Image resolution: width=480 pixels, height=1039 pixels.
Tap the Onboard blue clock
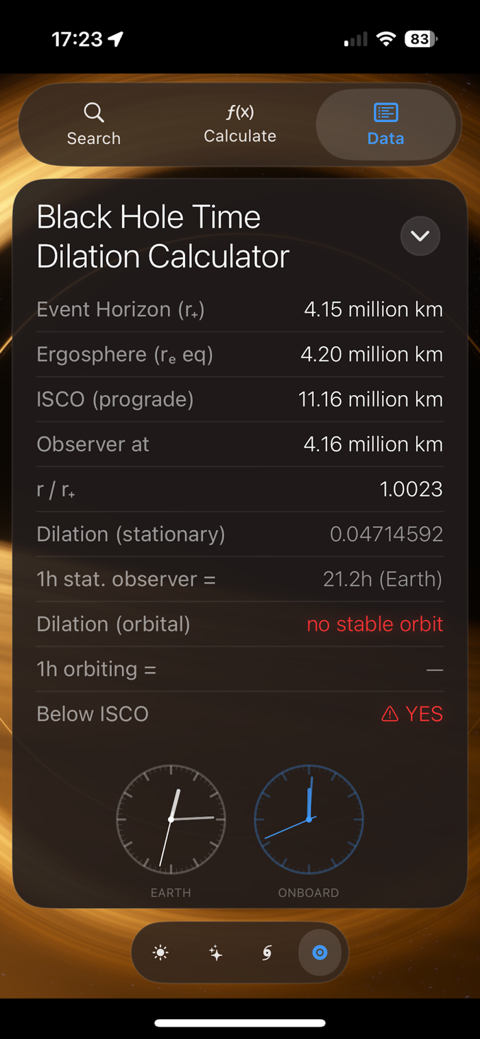point(309,819)
